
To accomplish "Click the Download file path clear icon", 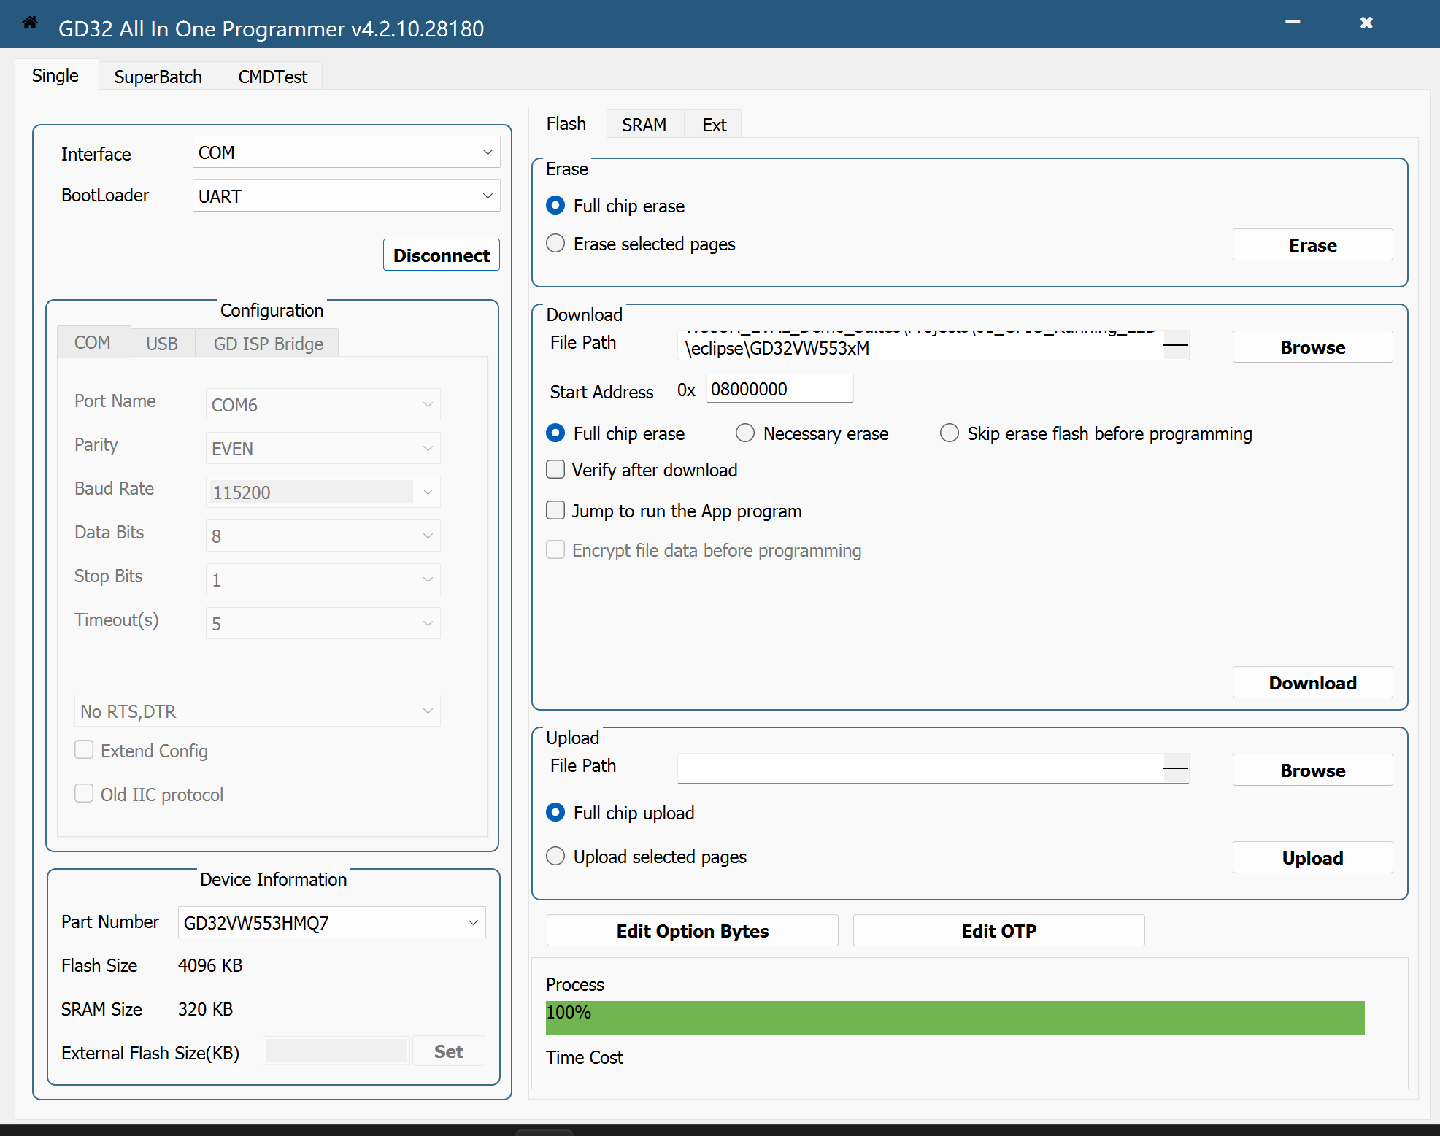I will [1175, 345].
